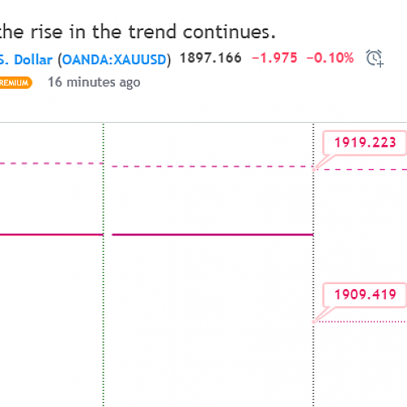Select the pink dashed line right of 1919.223 anchor

pos(361,169)
